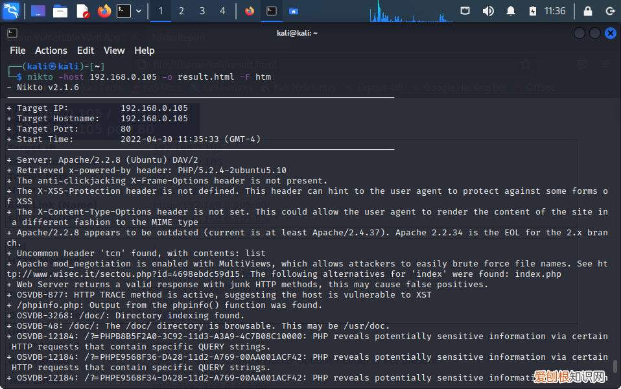621x389 pixels.
Task: Click the show desktop panel icon
Action: [x=38, y=11]
